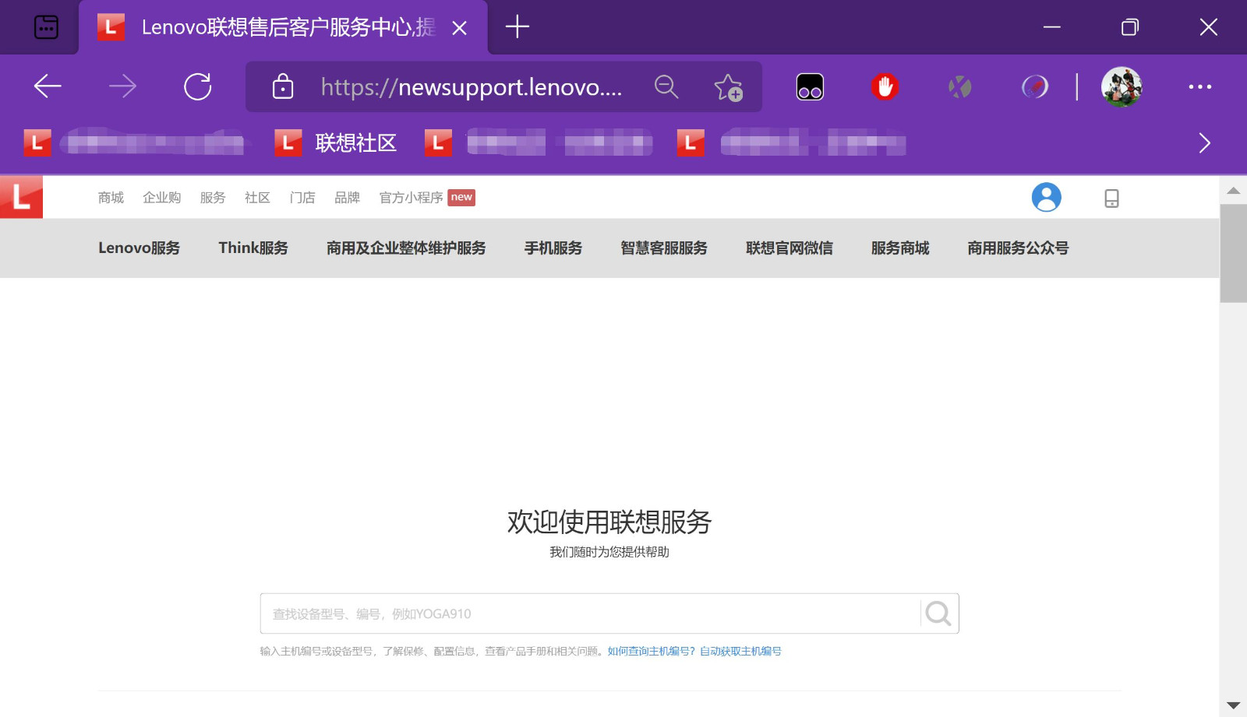1247x717 pixels.
Task: Open the browser profile avatar
Action: coord(1122,86)
